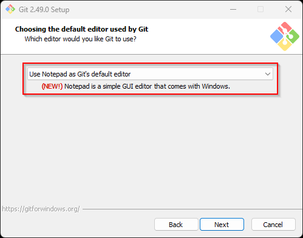Close the Git Setup window

(x=288, y=9)
